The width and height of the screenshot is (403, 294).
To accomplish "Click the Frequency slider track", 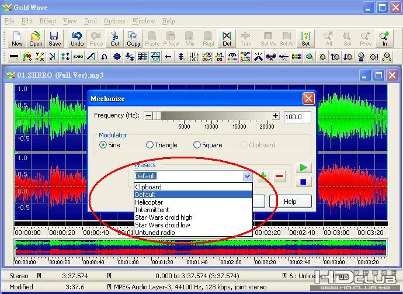I will pos(210,116).
